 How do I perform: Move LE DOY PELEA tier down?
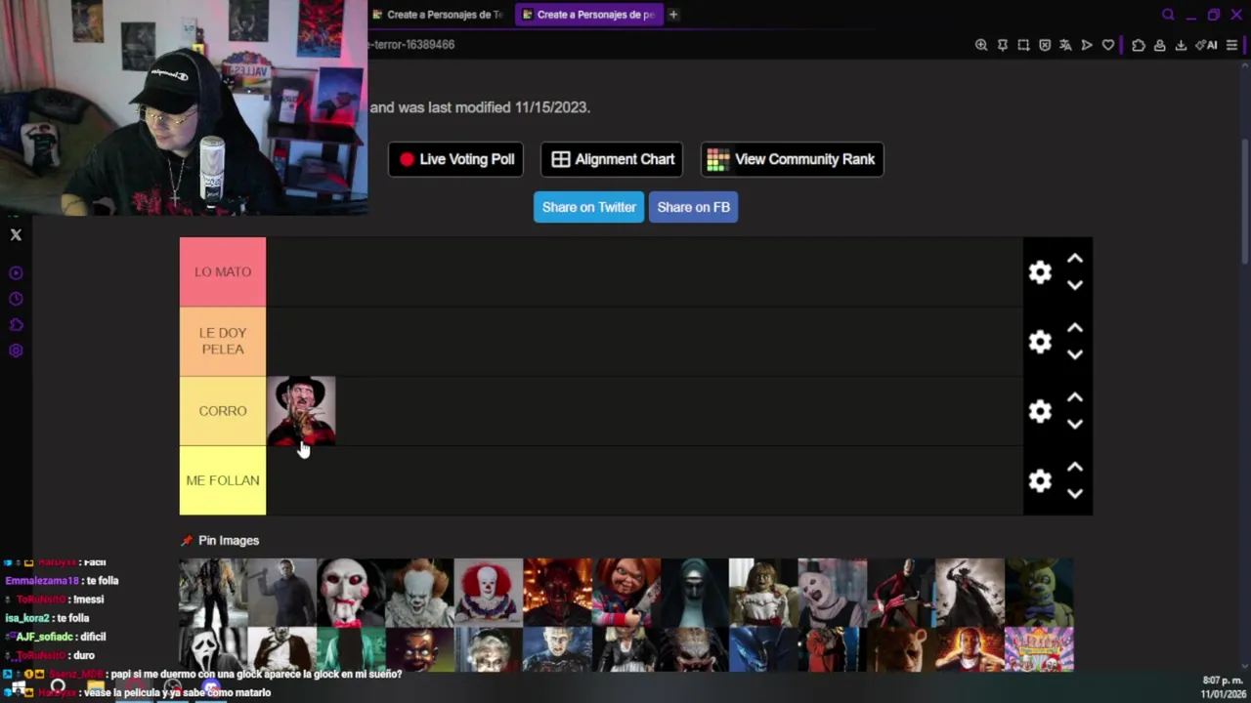point(1075,354)
